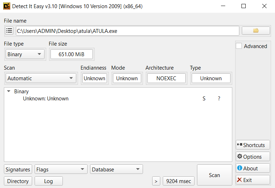Open the Database dropdown
The image size is (275, 188).
tap(116, 170)
